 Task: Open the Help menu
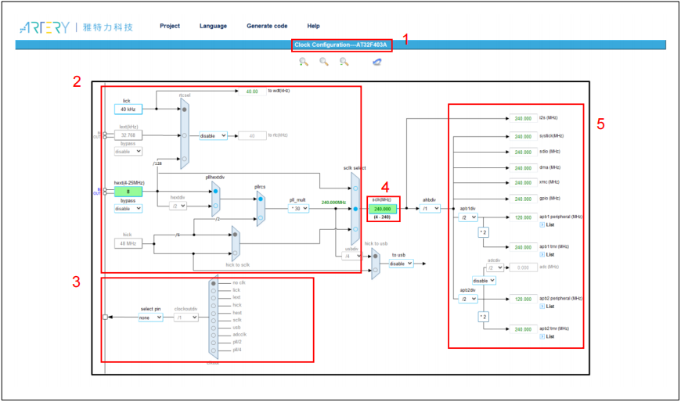(x=314, y=26)
